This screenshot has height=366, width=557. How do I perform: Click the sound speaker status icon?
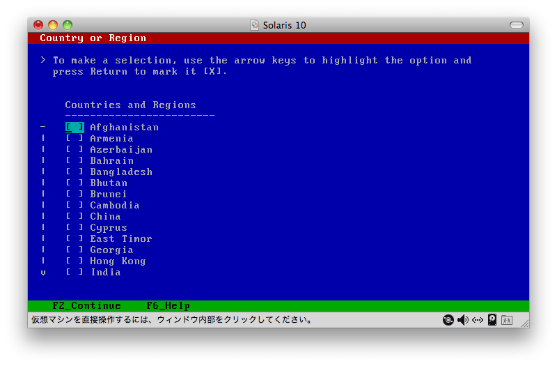463,320
